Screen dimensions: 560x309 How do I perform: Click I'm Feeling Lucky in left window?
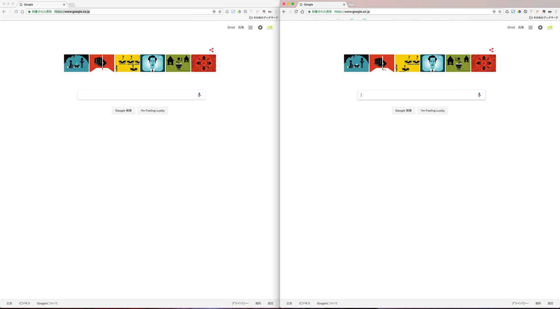pos(153,111)
